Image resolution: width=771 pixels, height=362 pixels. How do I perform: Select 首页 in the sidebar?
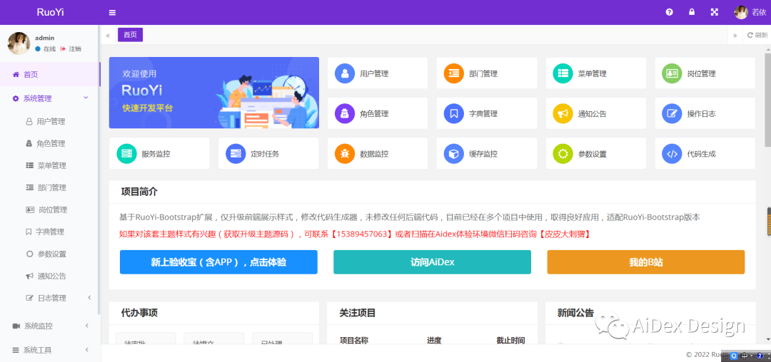coord(50,75)
